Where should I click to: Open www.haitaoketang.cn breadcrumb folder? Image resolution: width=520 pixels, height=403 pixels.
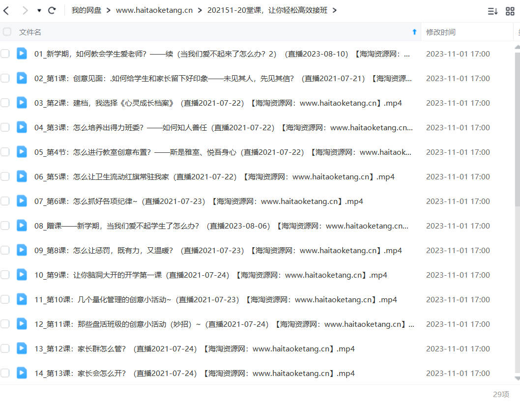pyautogui.click(x=154, y=10)
